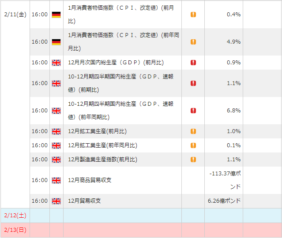Click the 6.26億ポンド value cell
282x238 pixels.
[224, 201]
